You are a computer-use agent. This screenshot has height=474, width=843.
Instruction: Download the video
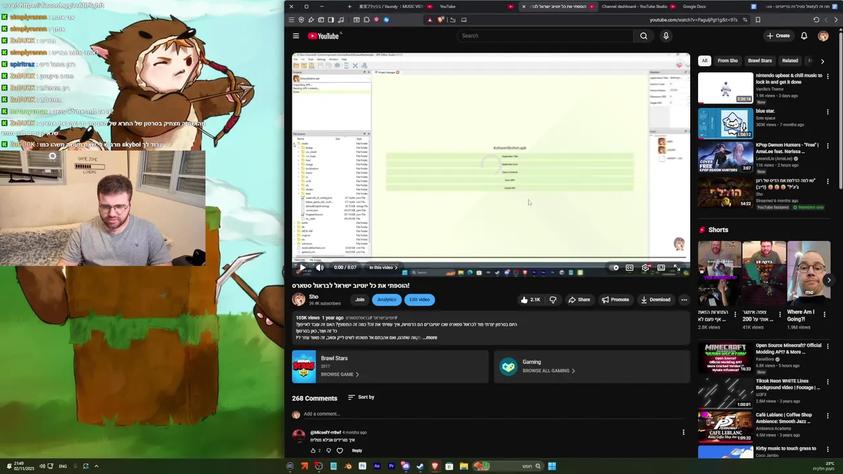655,300
